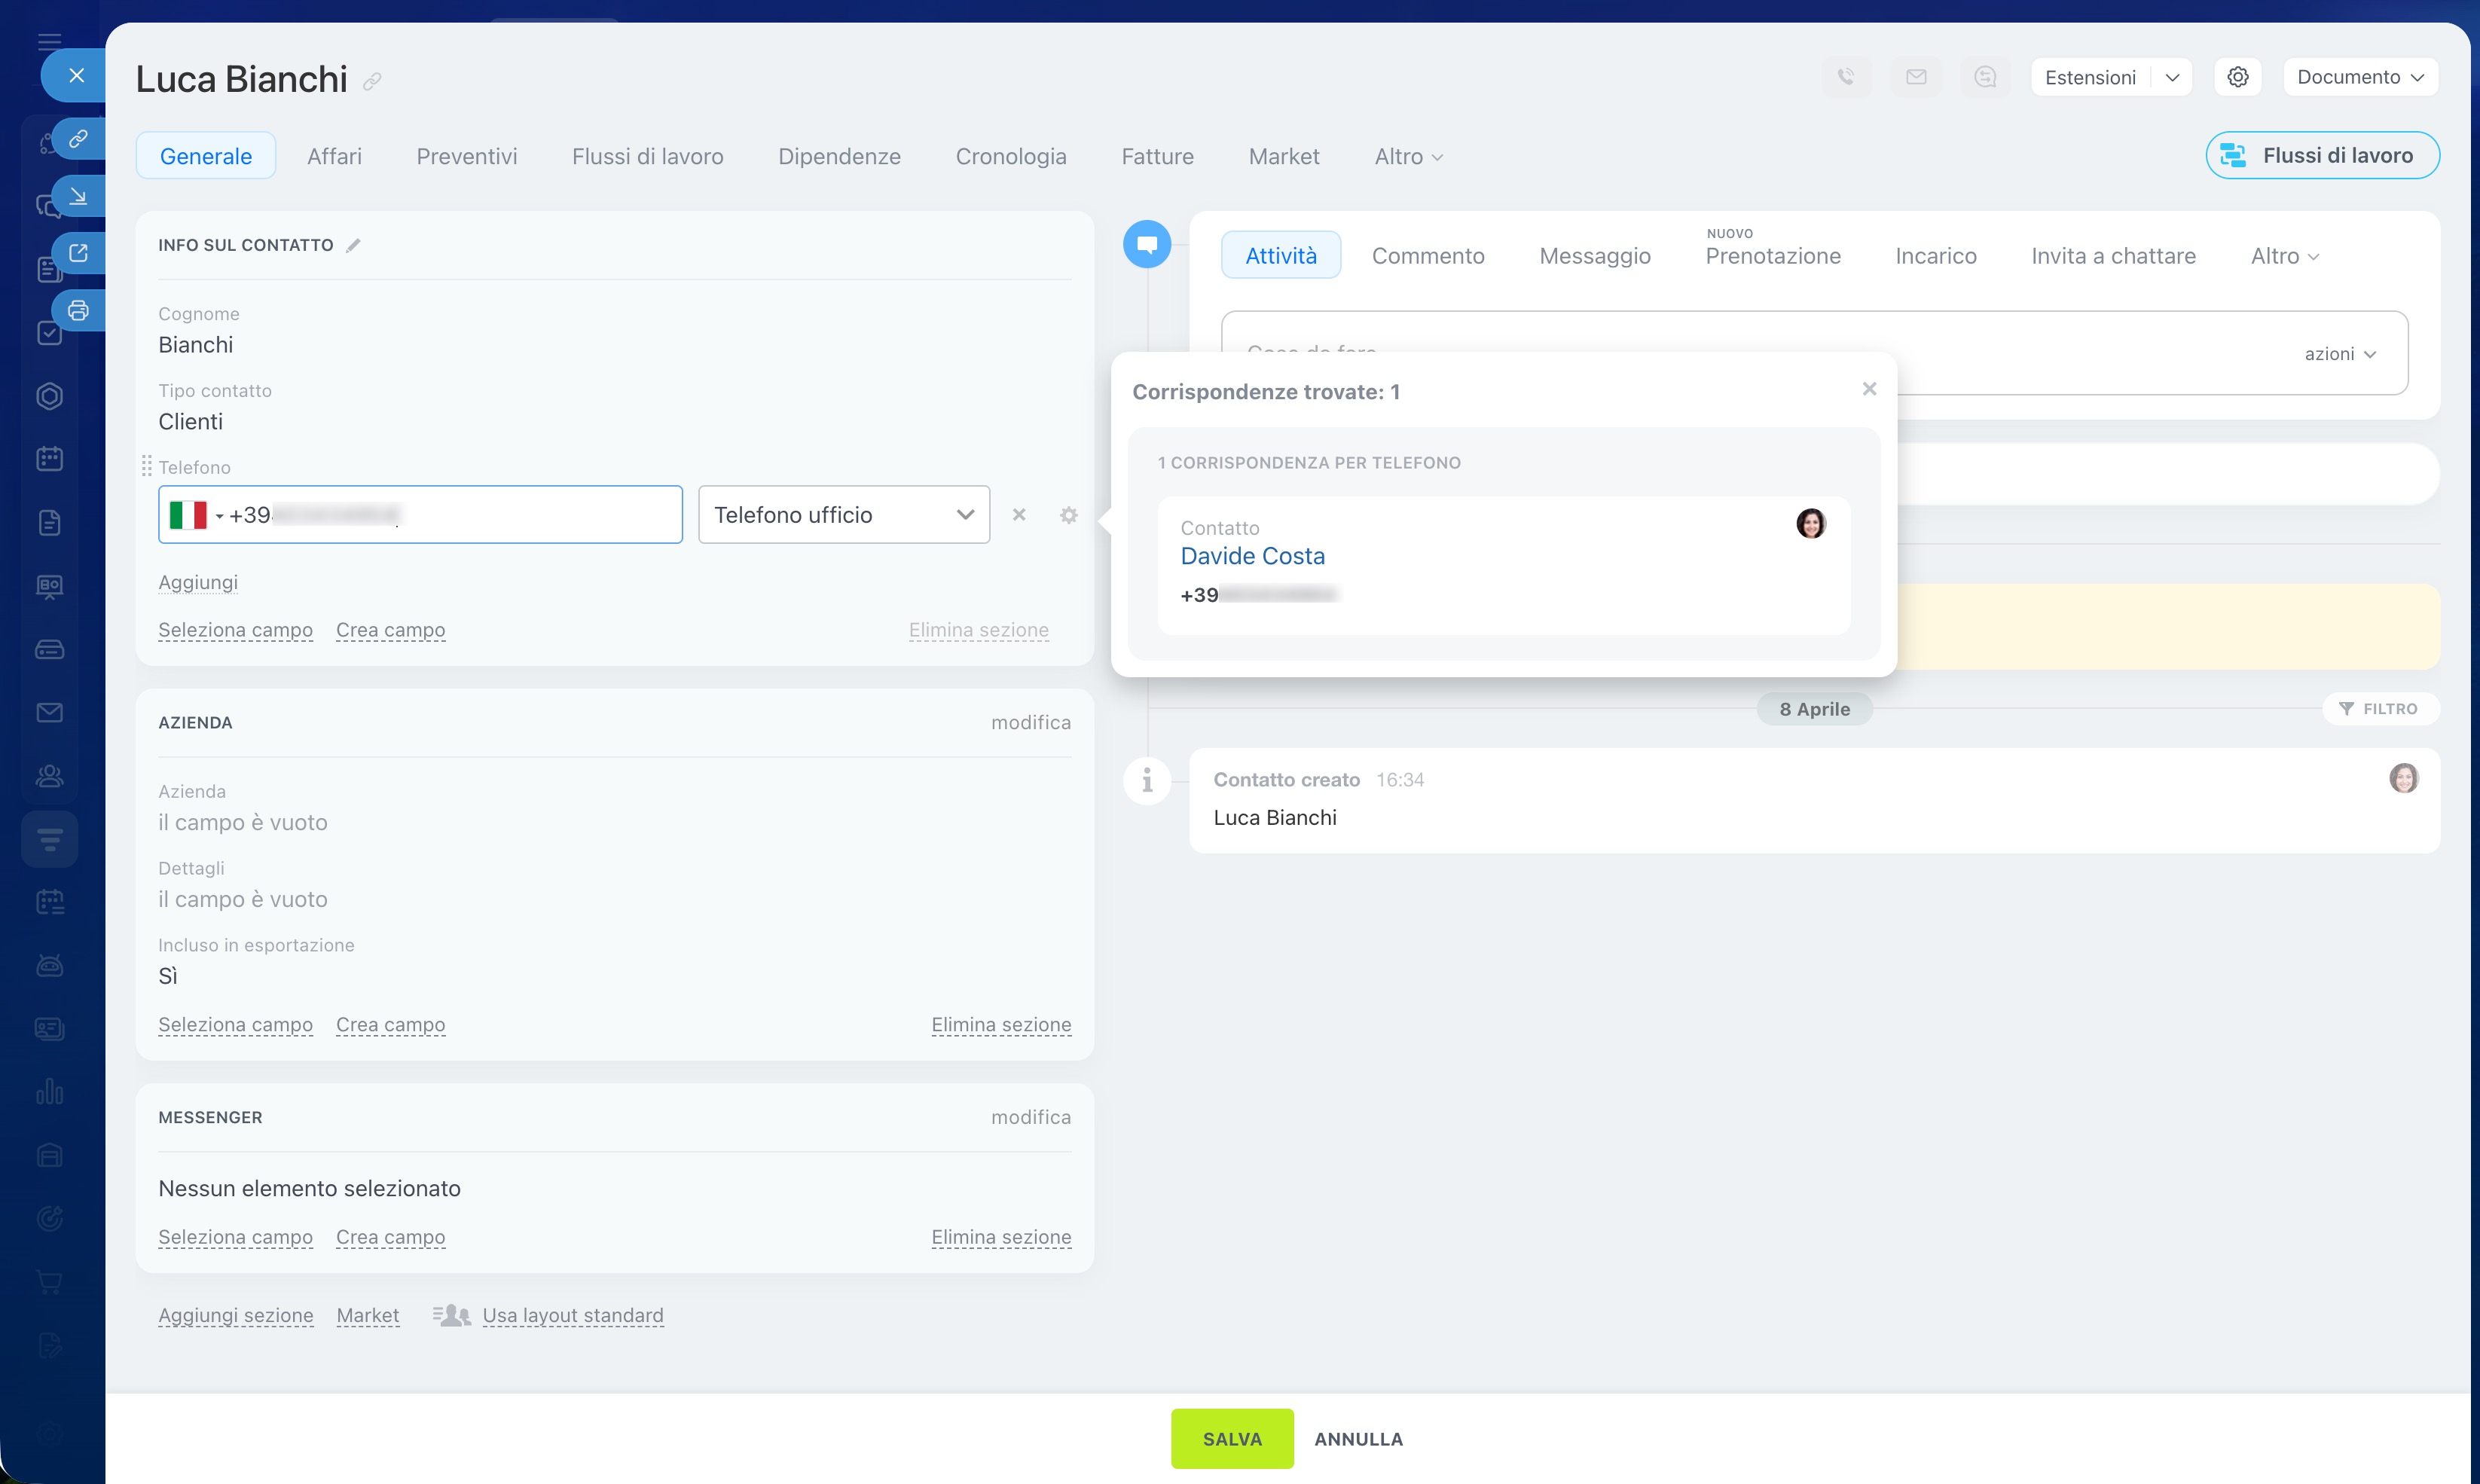This screenshot has width=2480, height=1484.
Task: Click blue chat bubble timeline icon
Action: [x=1147, y=244]
